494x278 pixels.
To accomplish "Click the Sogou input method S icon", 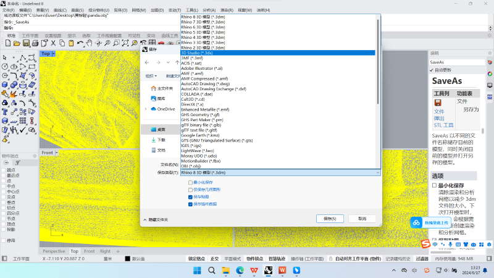I will point(425,244).
